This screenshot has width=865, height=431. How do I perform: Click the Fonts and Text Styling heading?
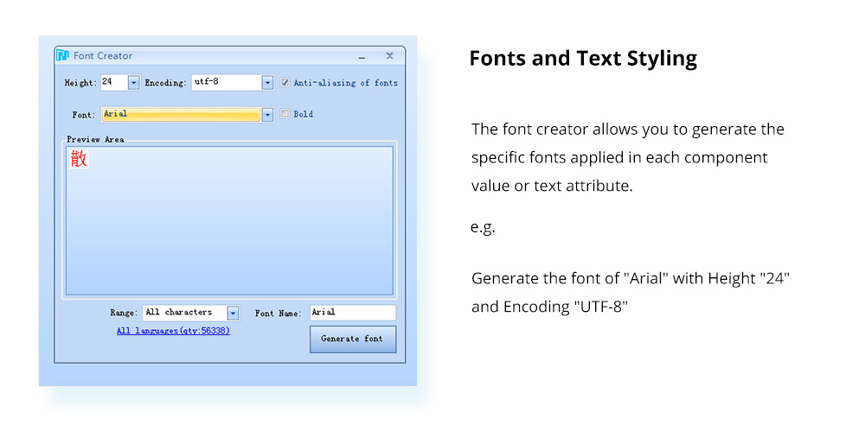click(582, 59)
